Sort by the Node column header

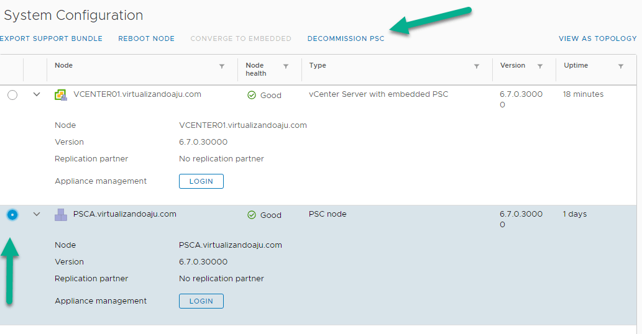(63, 65)
